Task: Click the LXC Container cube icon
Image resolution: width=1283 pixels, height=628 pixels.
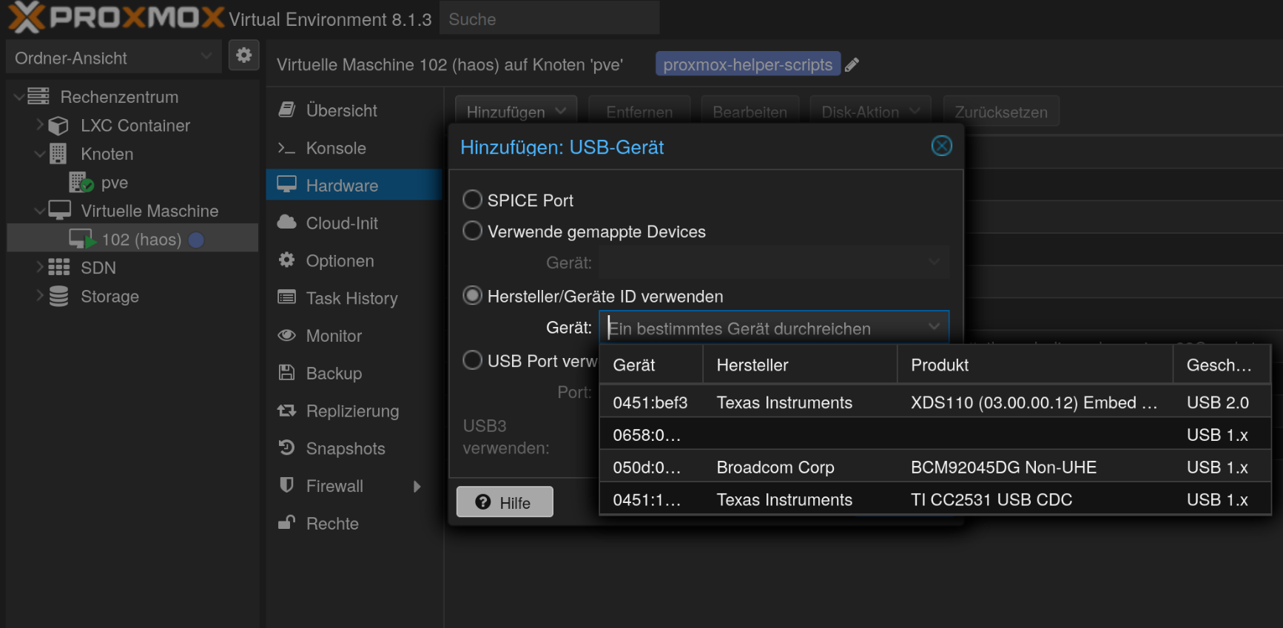Action: click(x=58, y=126)
